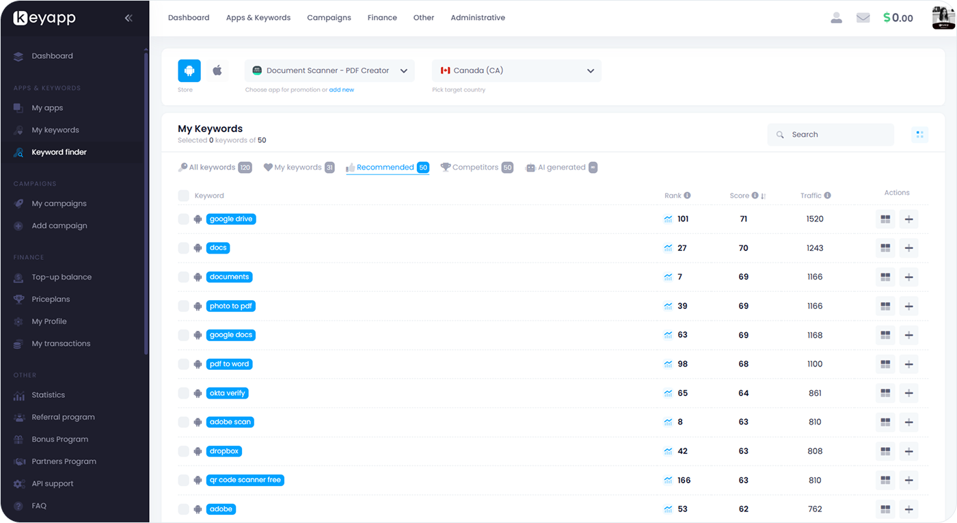957x523 pixels.
Task: Open rank chart icon for docs keyword
Action: pyautogui.click(x=668, y=248)
